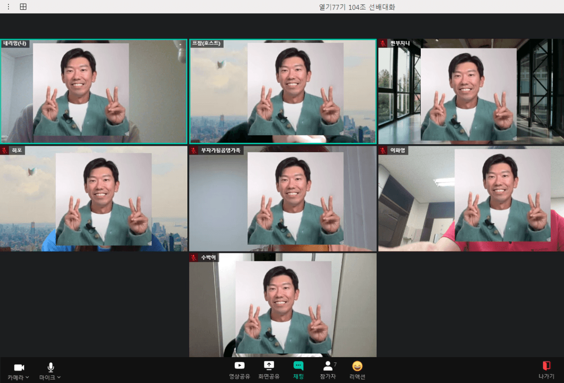Click the 이화영 name label
This screenshot has width=564, height=383.
point(397,150)
